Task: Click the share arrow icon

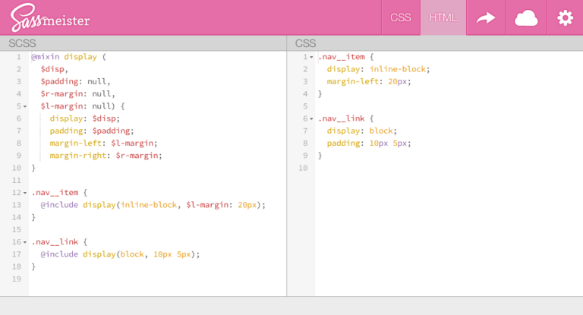Action: [x=486, y=17]
